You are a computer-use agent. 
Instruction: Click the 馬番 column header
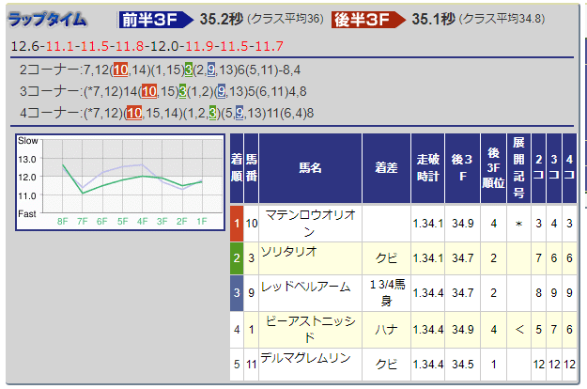251,168
